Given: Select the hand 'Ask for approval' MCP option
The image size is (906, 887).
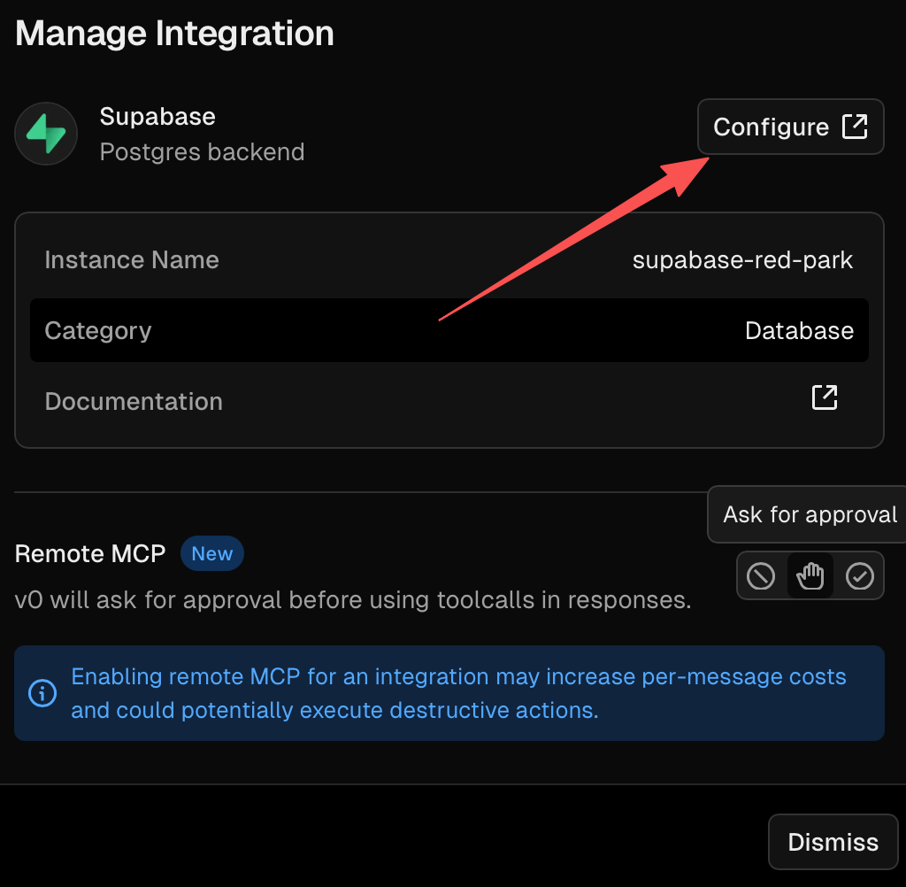Looking at the screenshot, I should [810, 576].
